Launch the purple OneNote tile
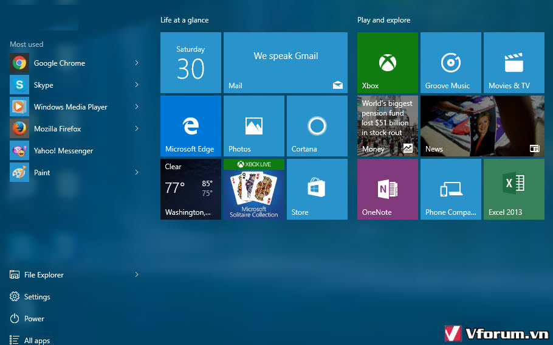The image size is (553, 345). (388, 189)
